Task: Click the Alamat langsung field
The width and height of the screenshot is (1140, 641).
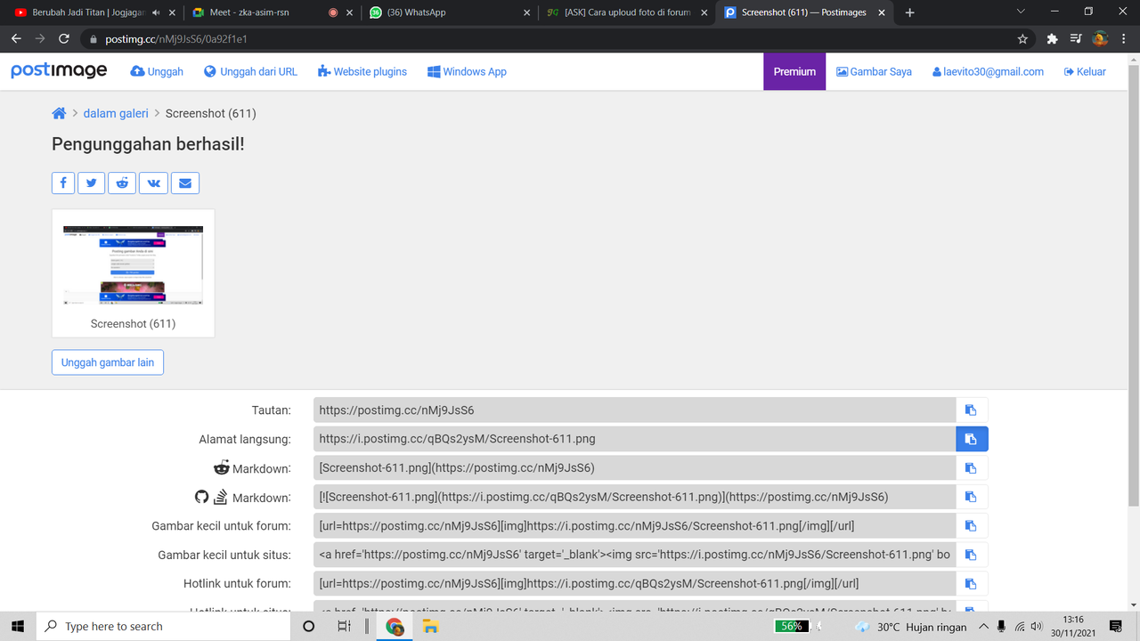Action: tap(634, 439)
